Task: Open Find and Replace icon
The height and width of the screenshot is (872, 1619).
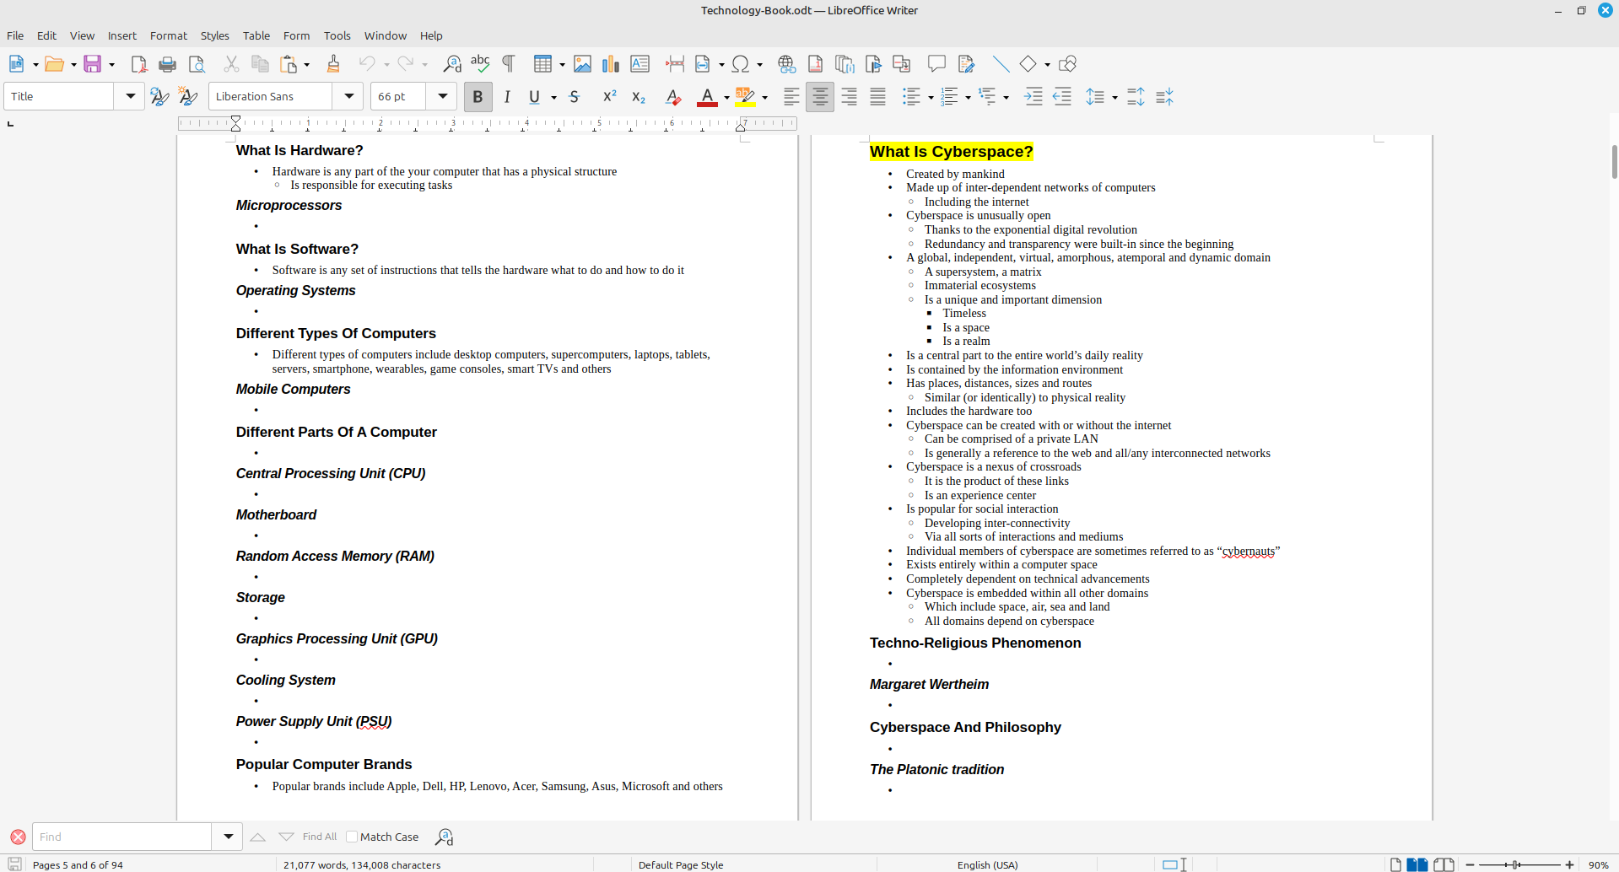Action: (x=452, y=64)
